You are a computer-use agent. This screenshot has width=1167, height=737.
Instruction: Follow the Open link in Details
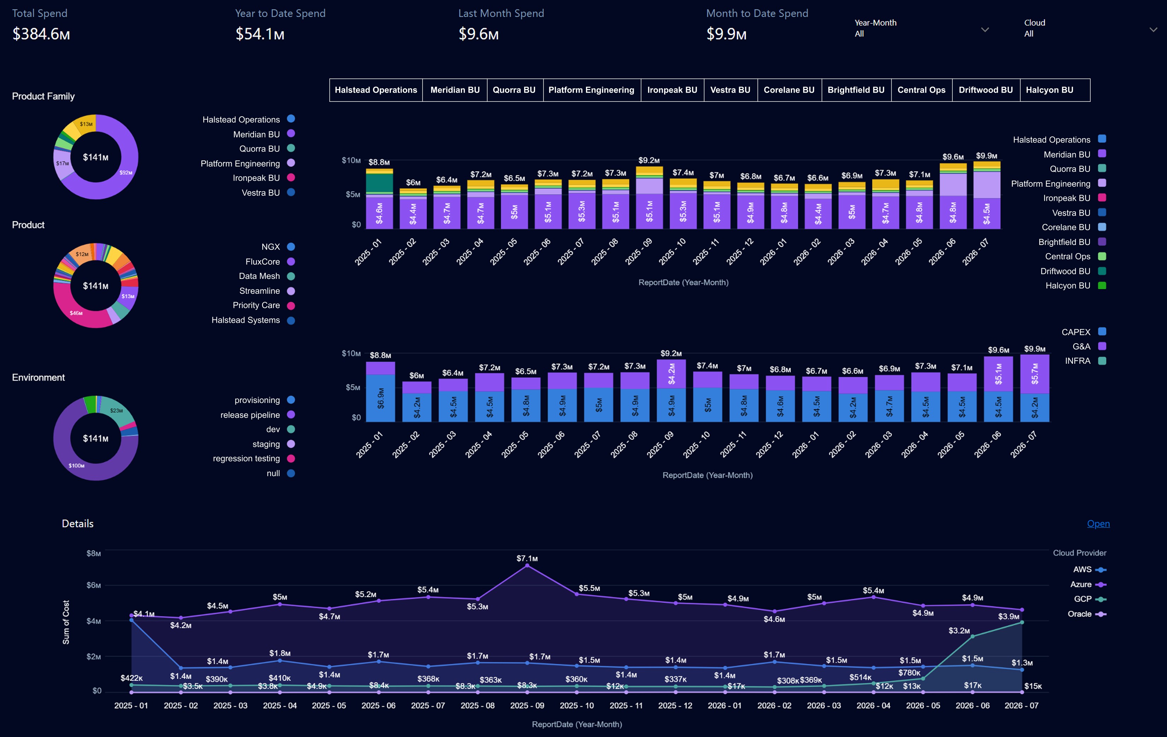click(x=1098, y=524)
